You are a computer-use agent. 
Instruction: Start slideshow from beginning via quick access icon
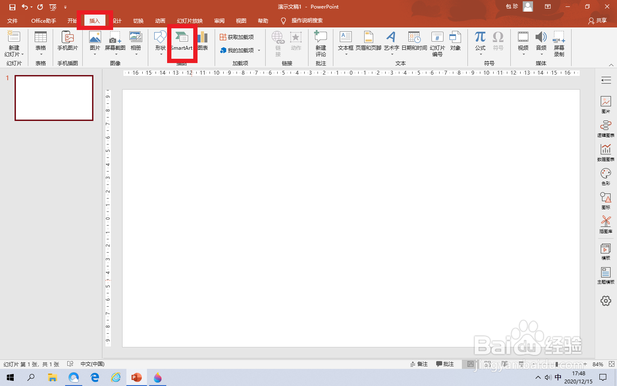(x=53, y=7)
